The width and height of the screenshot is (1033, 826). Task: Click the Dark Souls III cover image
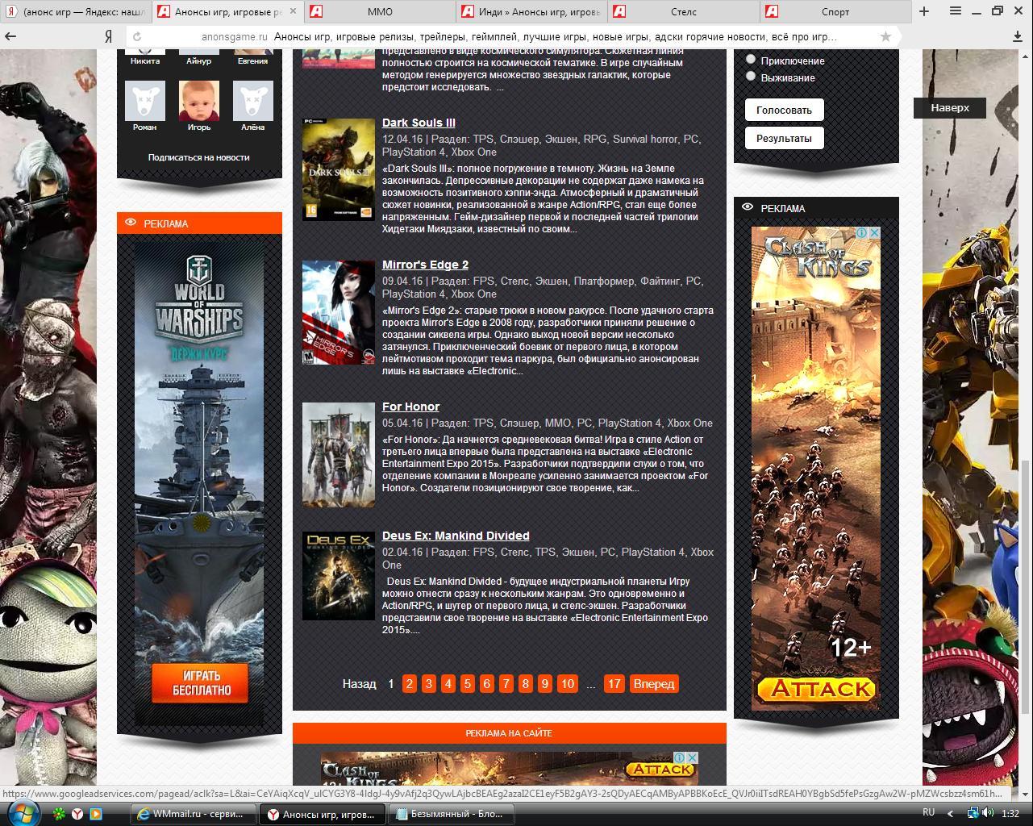coord(339,169)
